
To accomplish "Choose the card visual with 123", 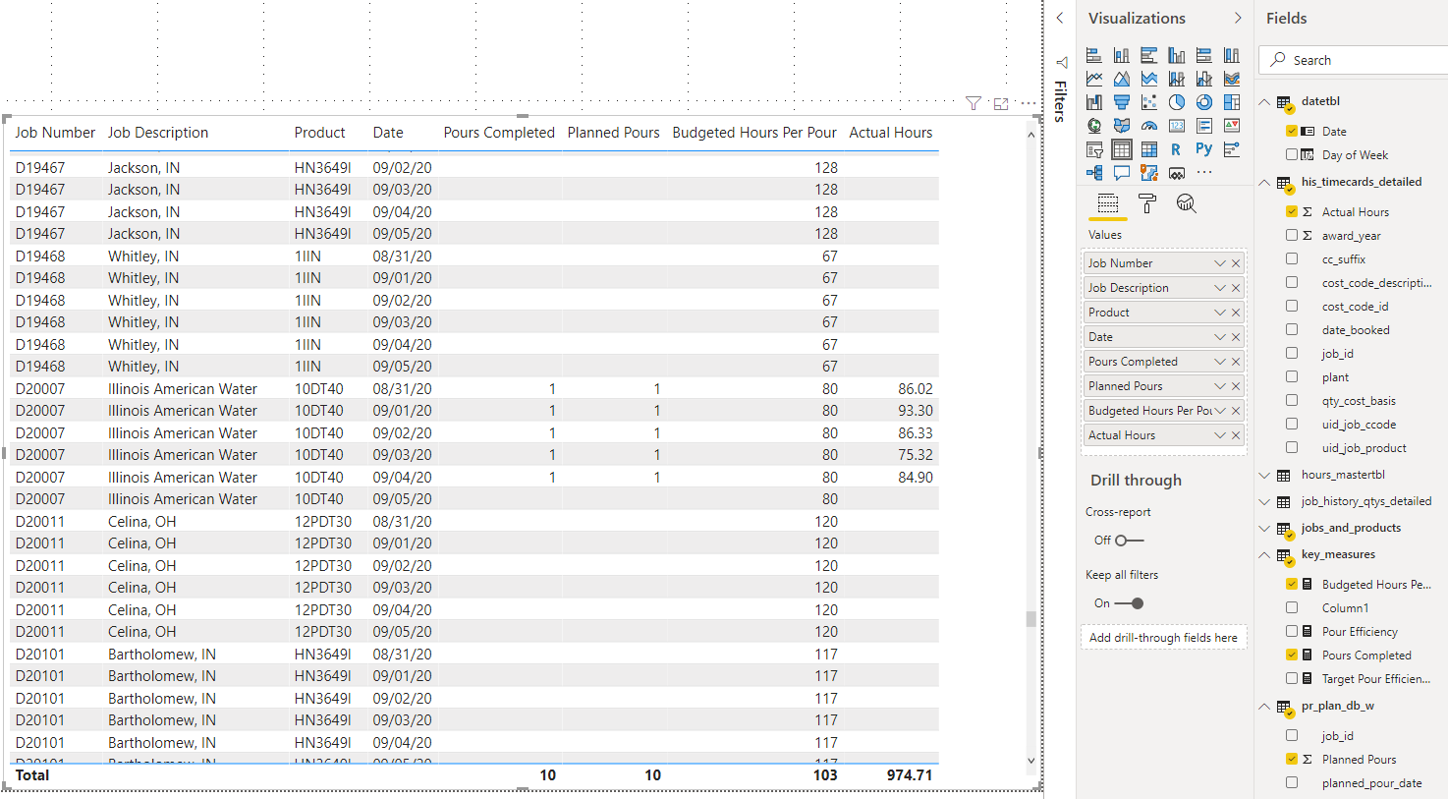I will click(x=1177, y=126).
